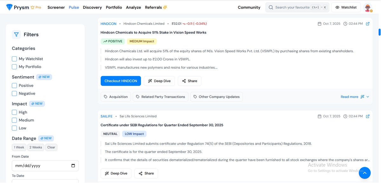Check the Medium impact filter
Viewport: 381px width, 183px height.
tap(14, 120)
